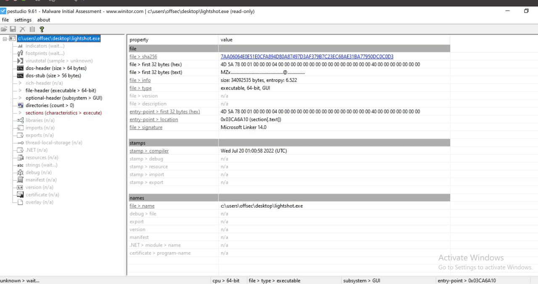
Task: Collapse the lightshot.exe root node
Action: click(x=5, y=38)
